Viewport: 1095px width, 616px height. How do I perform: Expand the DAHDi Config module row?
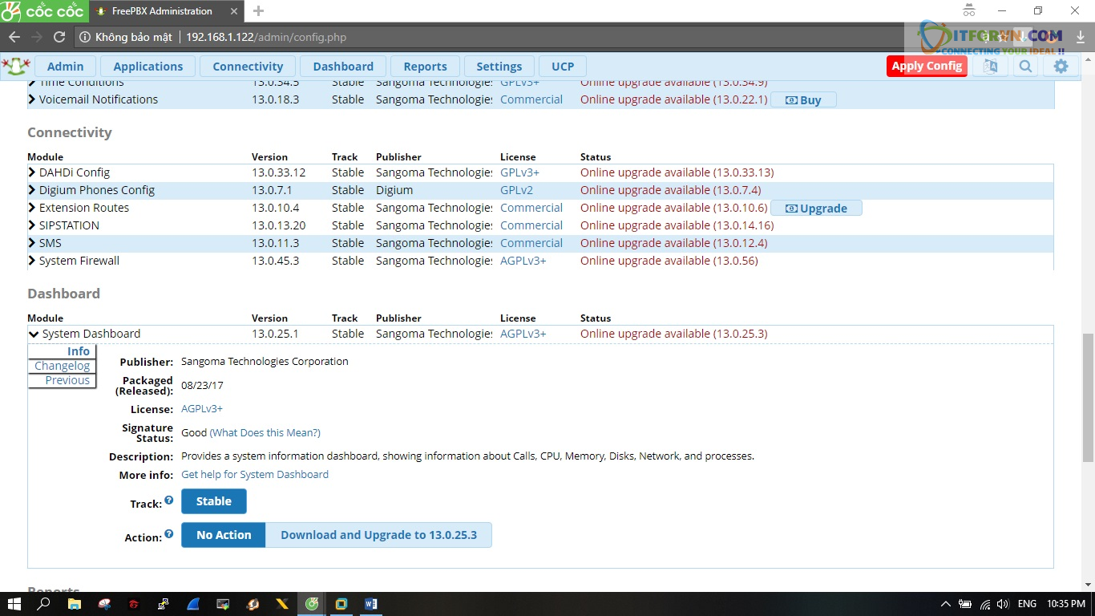33,172
